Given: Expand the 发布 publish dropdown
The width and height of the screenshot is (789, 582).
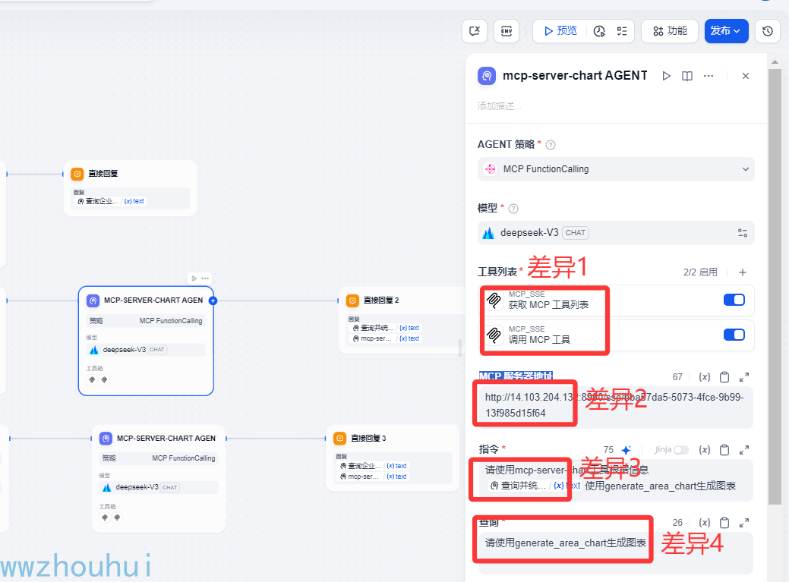Looking at the screenshot, I should click(726, 31).
